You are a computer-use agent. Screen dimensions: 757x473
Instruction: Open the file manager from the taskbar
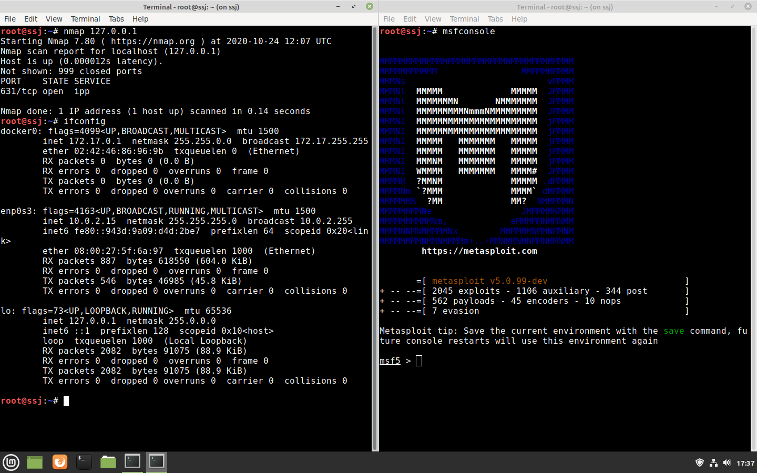point(108,462)
